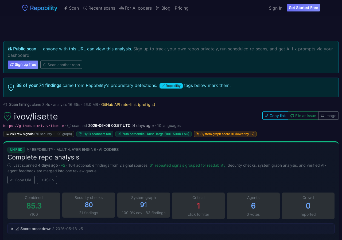Image resolution: width=342 pixels, height=240 pixels.
Task: Click the Security checks 80 card
Action: pos(89,205)
